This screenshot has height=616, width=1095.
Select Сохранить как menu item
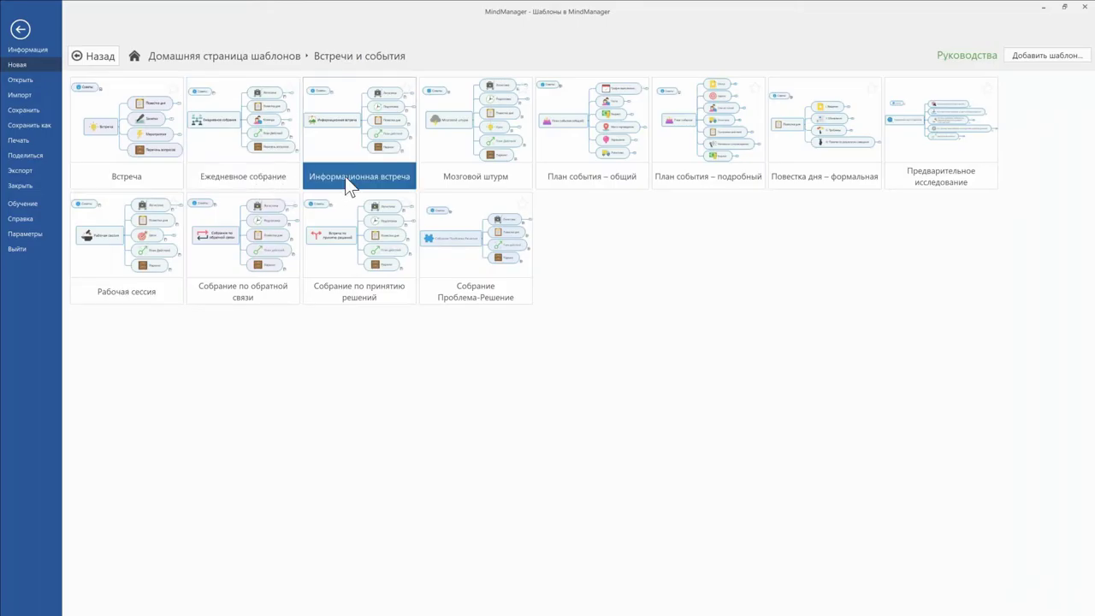coord(31,125)
